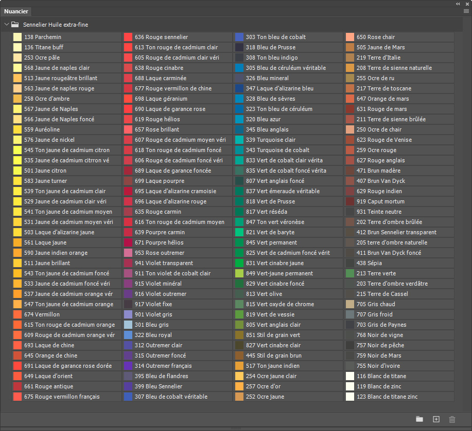This screenshot has height=431, width=472.
Task: Click the '438 Sépia' label
Action: (x=370, y=263)
